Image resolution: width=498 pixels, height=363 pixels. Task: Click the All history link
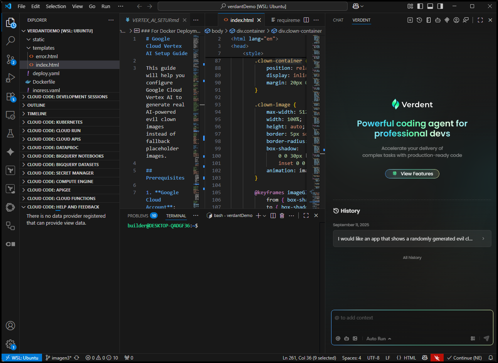412,257
